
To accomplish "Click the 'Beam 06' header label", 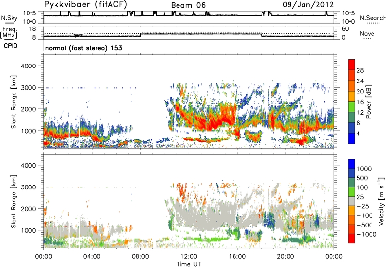I will 188,5.
